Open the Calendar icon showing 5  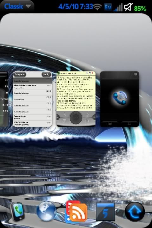pos(105,212)
